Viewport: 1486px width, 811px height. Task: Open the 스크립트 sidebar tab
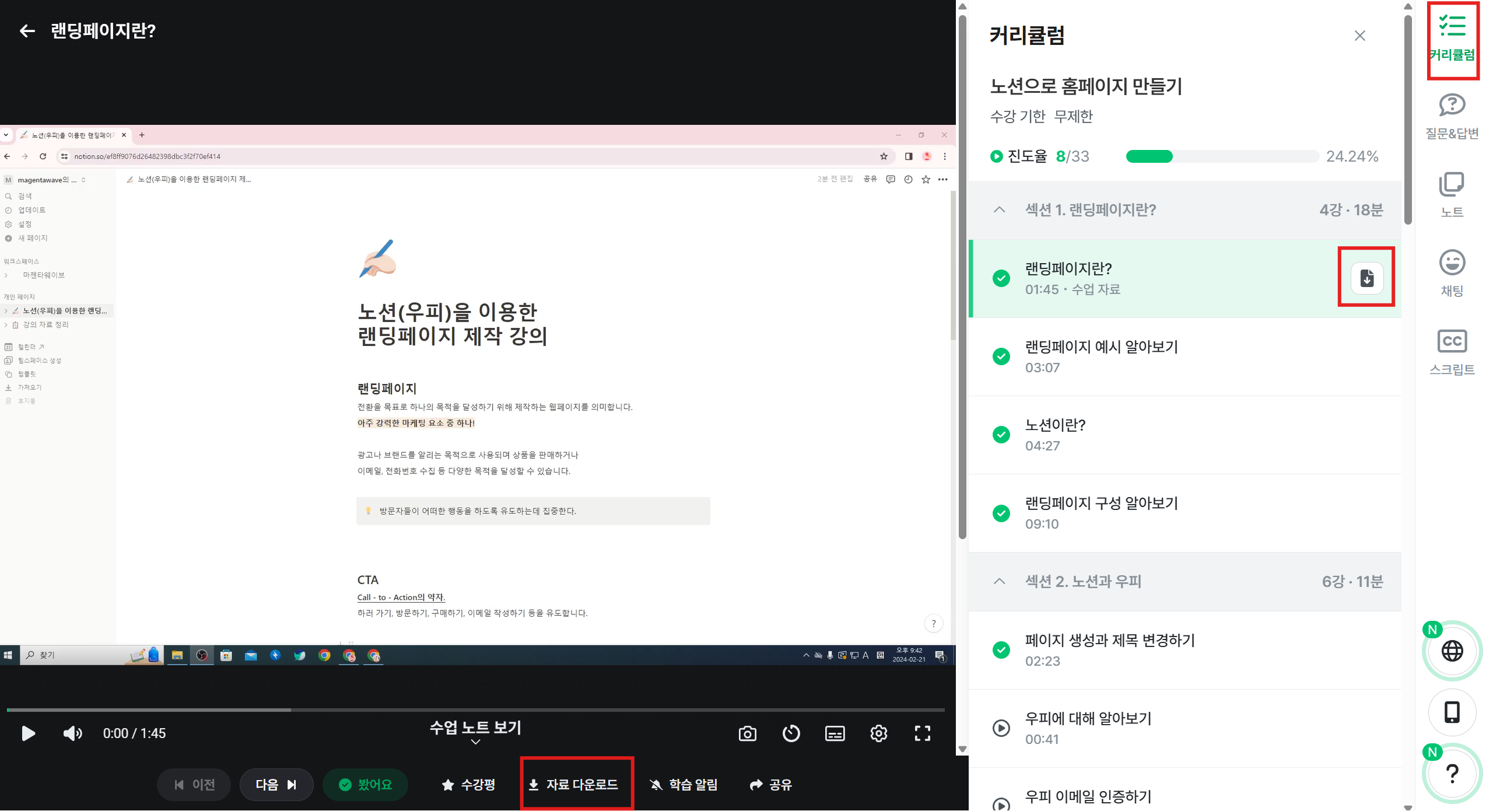tap(1452, 352)
